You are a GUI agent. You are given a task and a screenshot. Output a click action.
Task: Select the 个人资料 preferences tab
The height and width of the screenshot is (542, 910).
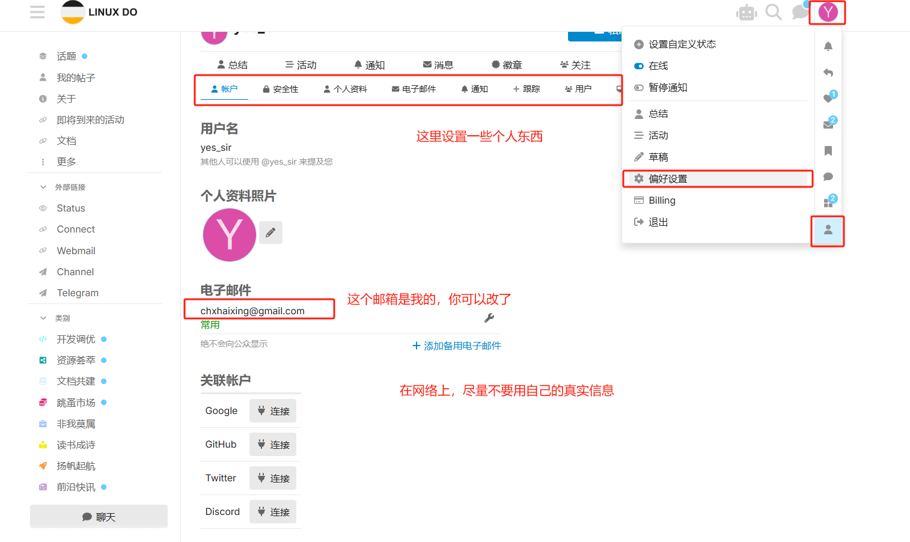(x=345, y=89)
